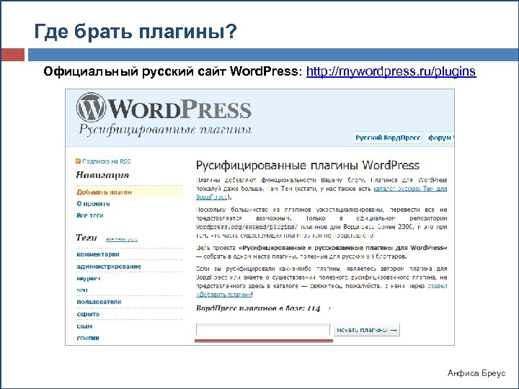Open the mywordpress.ru/plugins hyperlink
The height and width of the screenshot is (389, 519).
point(391,71)
